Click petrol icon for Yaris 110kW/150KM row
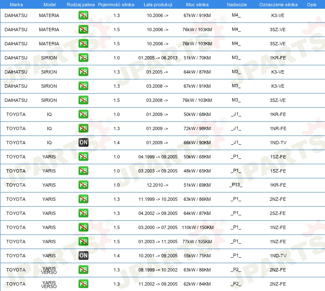Screen dimensions: 325x291 click(x=83, y=227)
